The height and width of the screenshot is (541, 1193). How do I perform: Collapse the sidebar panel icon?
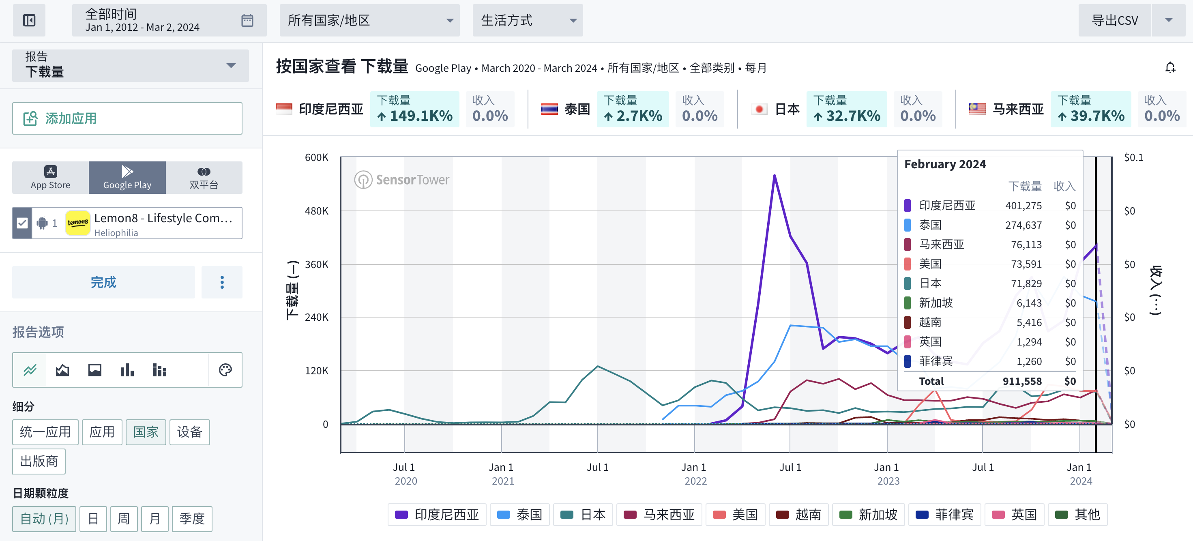[x=29, y=20]
